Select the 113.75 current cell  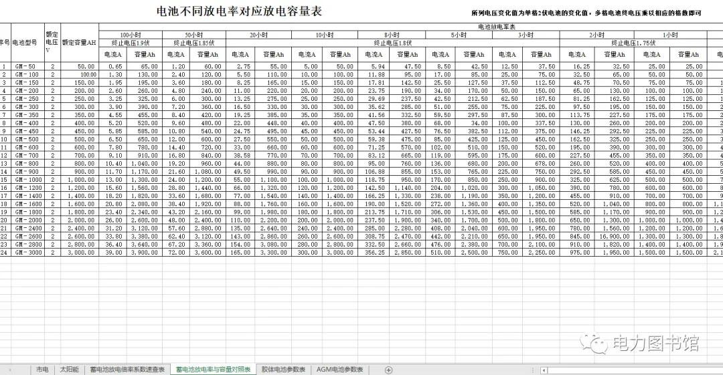[x=577, y=115]
